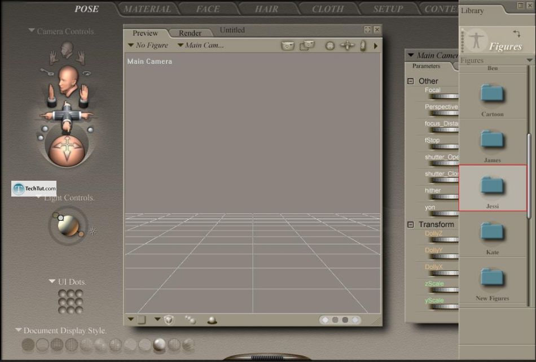Click the four-way arrows icon in document toolbar

click(347, 46)
